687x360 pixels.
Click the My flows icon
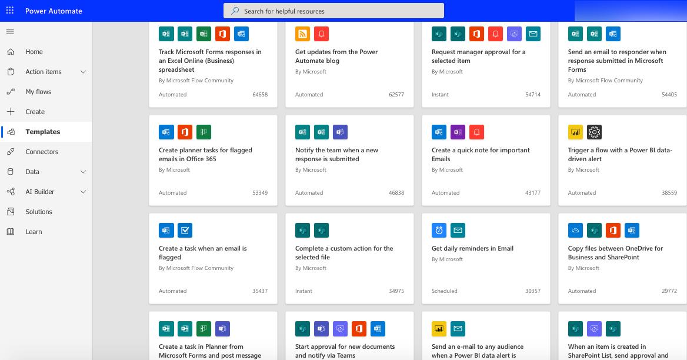coord(11,92)
